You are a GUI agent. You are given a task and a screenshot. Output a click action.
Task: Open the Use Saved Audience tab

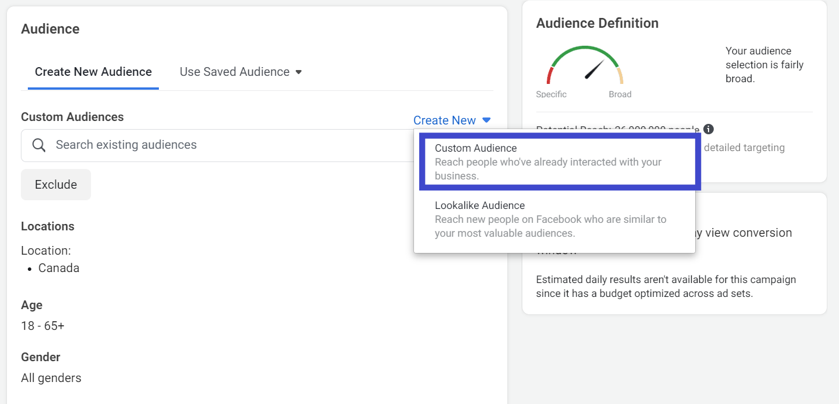click(234, 72)
